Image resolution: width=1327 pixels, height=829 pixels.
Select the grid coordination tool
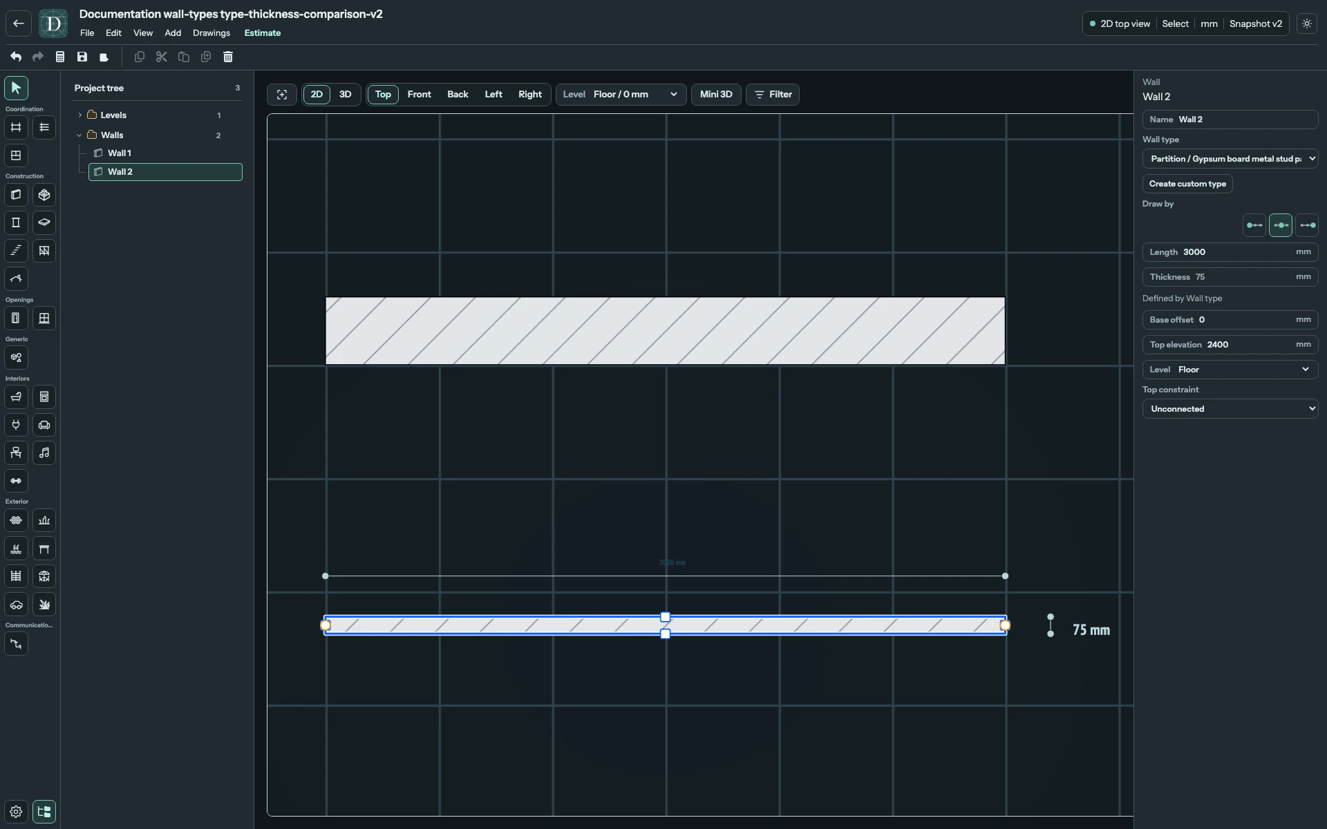click(16, 127)
